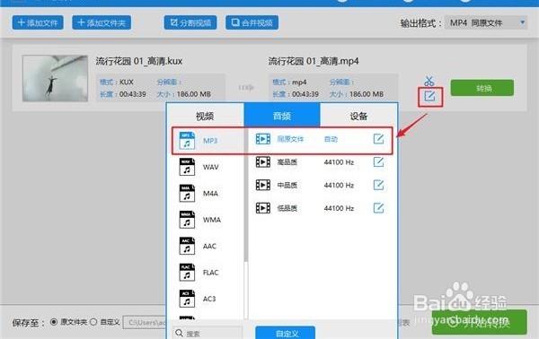Expand the 输出格式 dropdown
Viewport: 539px width, 339px height.
coord(486,22)
